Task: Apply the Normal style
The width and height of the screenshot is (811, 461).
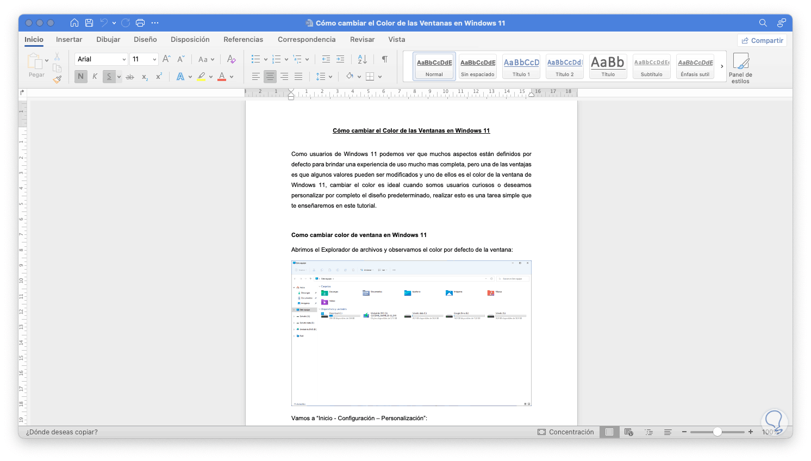Action: tap(434, 66)
